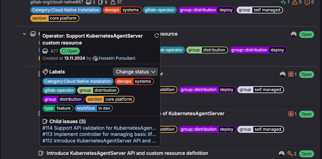This screenshot has height=159, width=322.
Task: Click the purple group distribution label in the popover
Action: [63, 99]
